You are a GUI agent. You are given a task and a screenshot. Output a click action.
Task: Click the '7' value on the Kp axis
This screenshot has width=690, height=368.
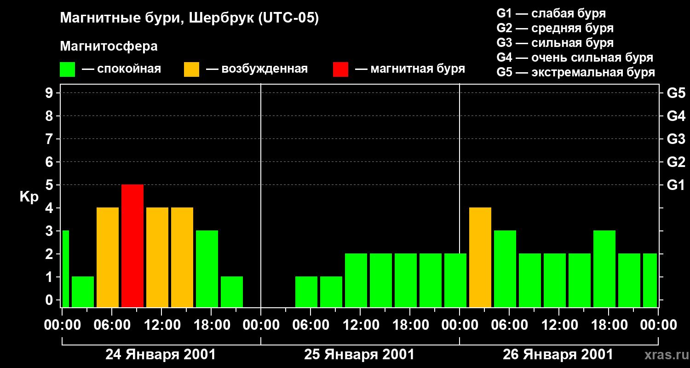point(50,139)
